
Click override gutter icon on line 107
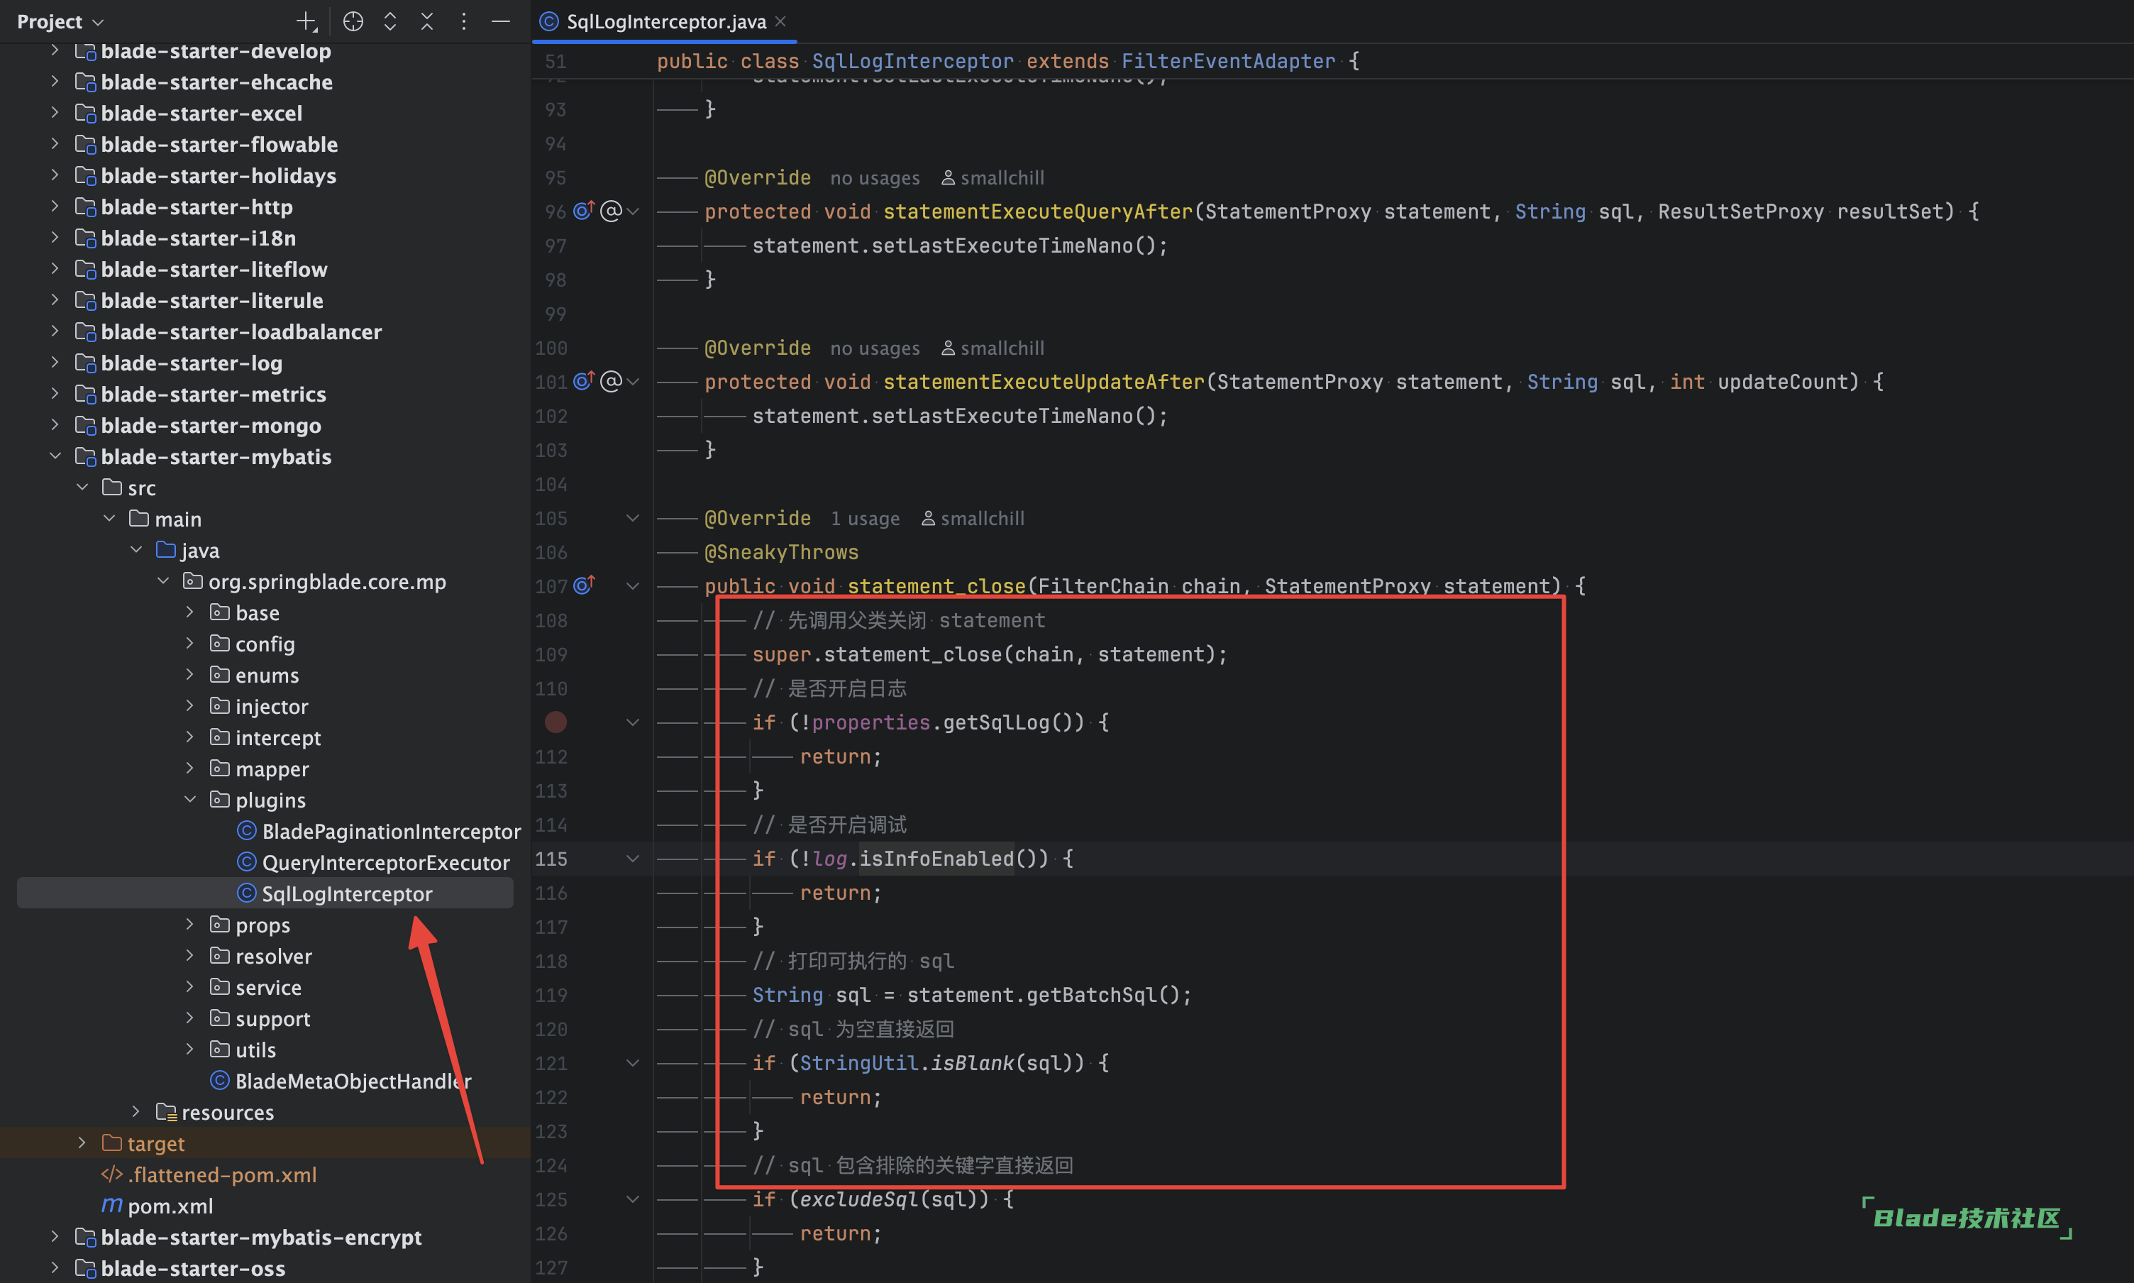click(x=583, y=586)
